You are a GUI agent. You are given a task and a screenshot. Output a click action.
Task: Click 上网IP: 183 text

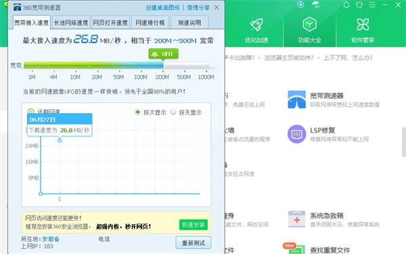37,247
